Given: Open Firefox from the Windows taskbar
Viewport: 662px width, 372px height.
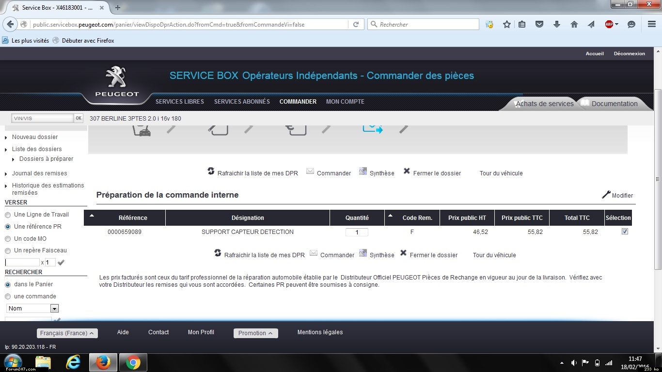Looking at the screenshot, I should [x=103, y=362].
